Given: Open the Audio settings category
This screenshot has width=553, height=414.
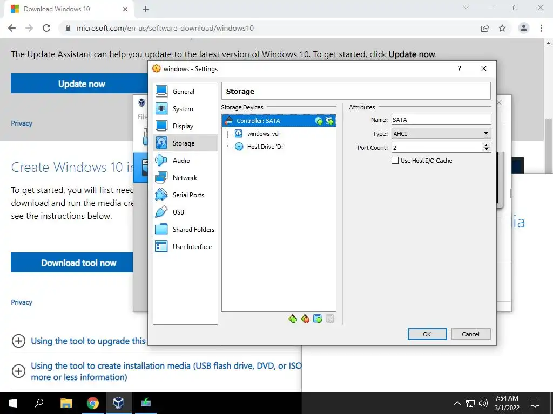Looking at the screenshot, I should tap(185, 161).
